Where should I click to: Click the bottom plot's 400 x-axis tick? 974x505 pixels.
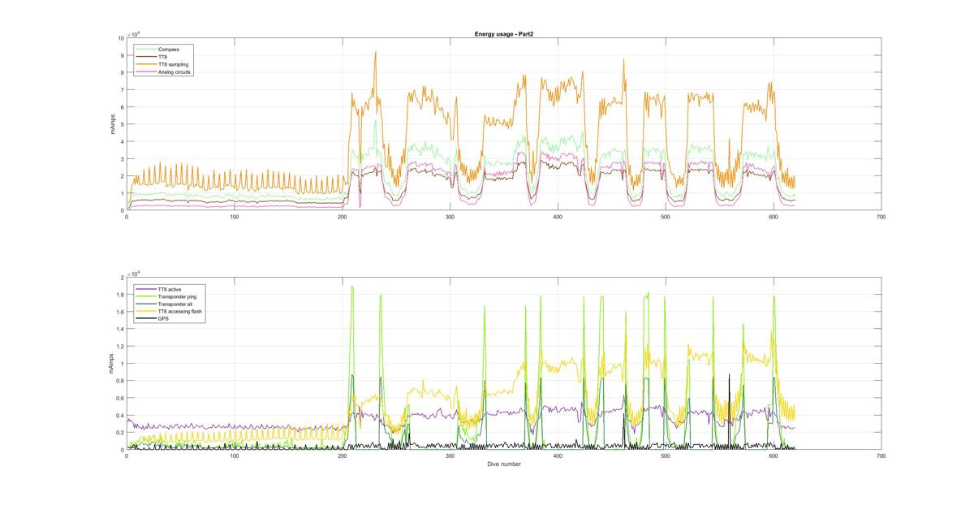click(x=558, y=456)
